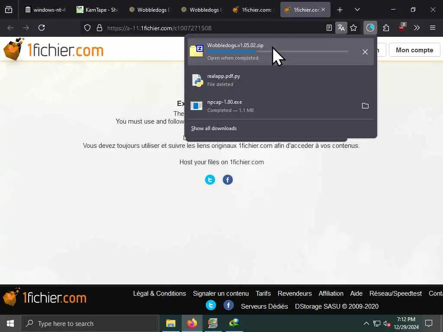Toggle the downloads panel button
This screenshot has width=443, height=332.
click(370, 28)
